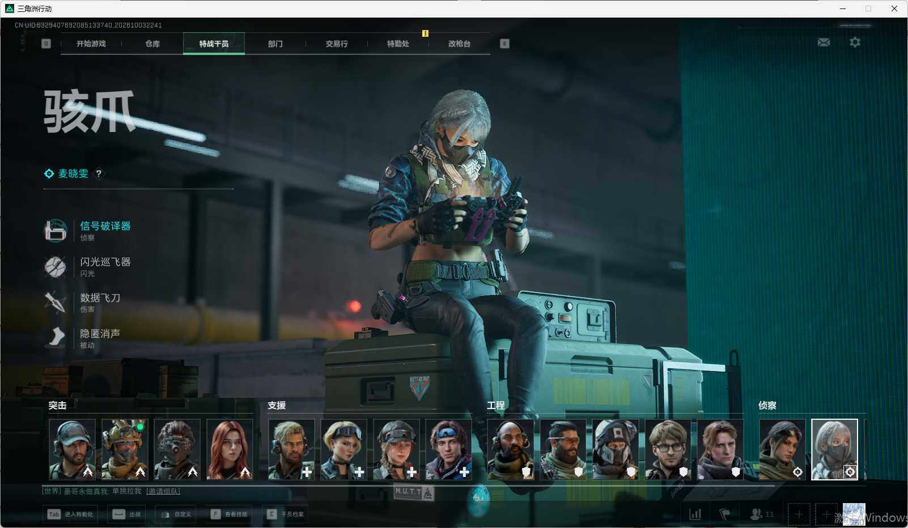Screen dimensions: 908x528
Task: Open the mail inbox envelope icon
Action: 824,42
